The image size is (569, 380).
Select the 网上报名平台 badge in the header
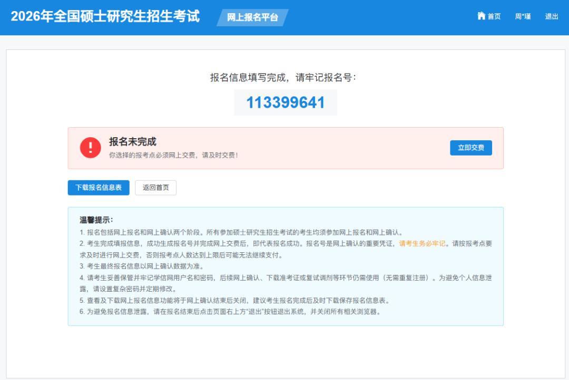pos(253,17)
